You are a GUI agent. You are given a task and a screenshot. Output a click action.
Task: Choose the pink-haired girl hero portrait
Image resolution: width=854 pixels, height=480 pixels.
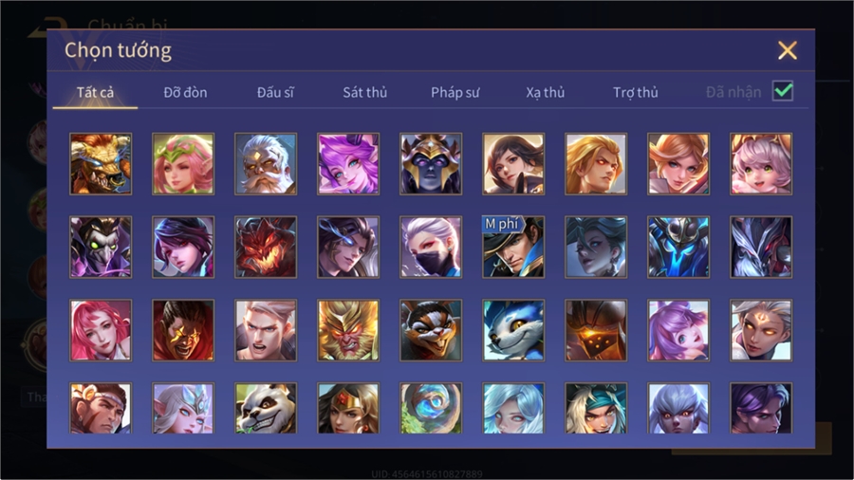(101, 330)
